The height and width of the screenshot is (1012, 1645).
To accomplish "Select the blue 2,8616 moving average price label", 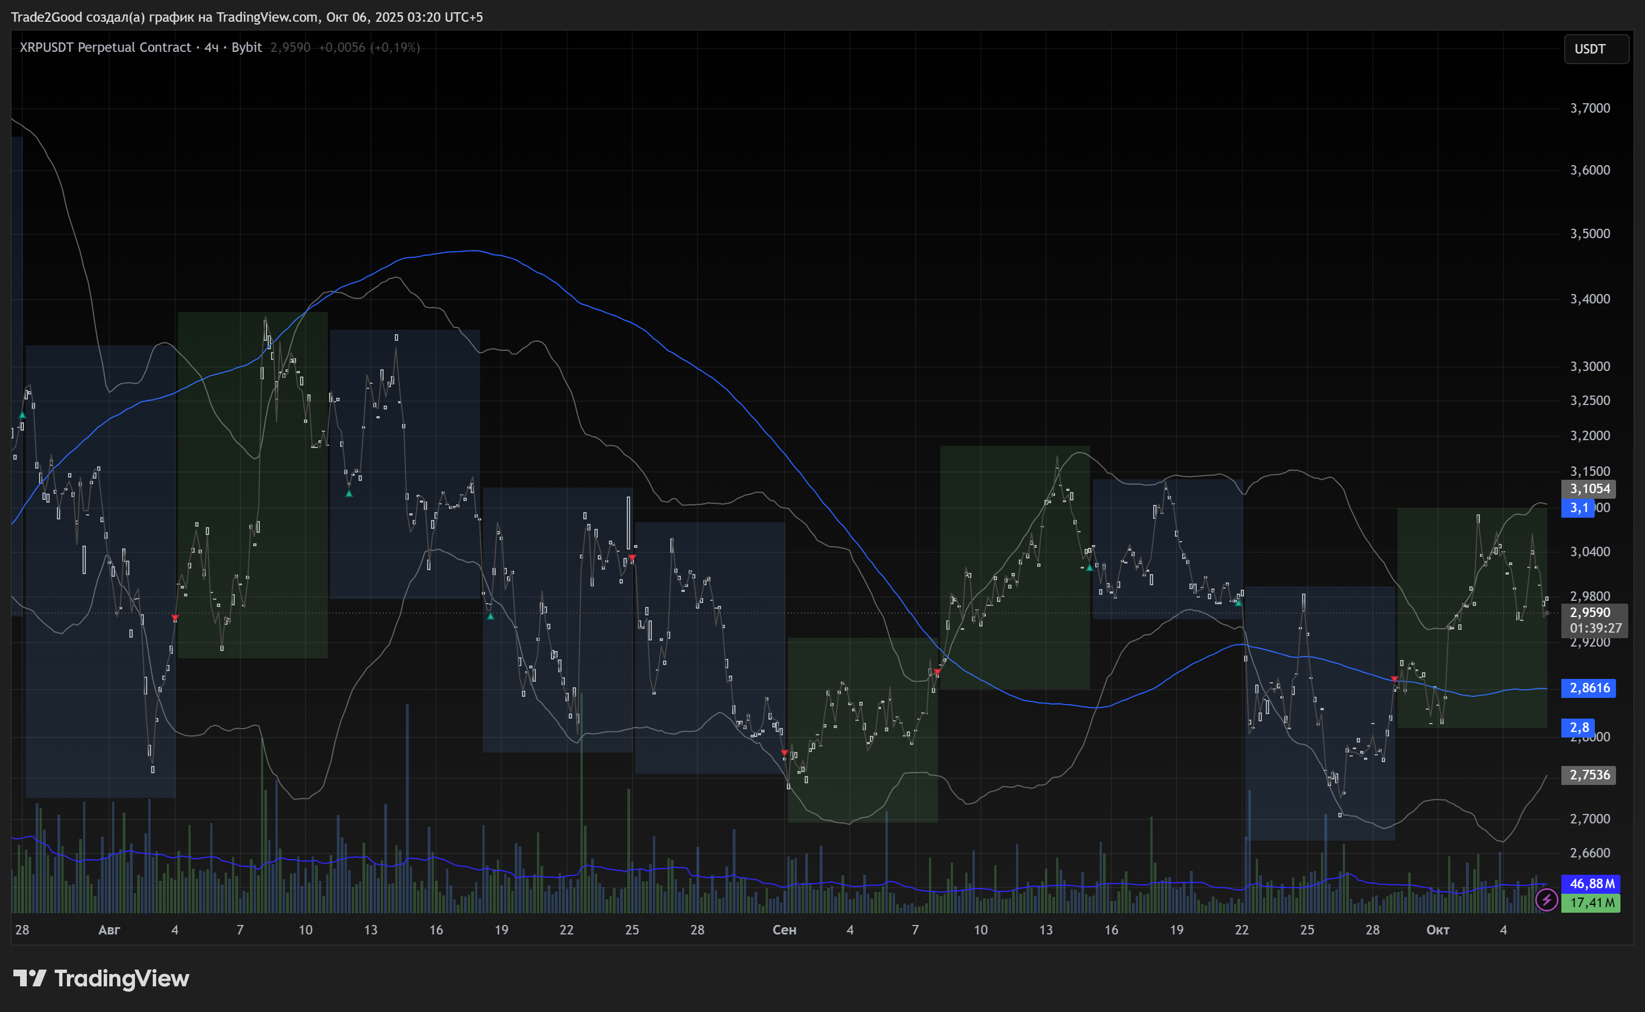I will (x=1589, y=688).
